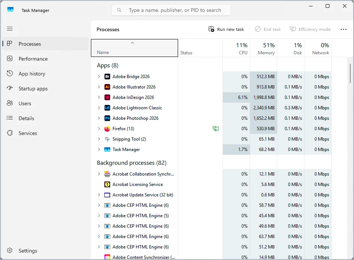This screenshot has height=260, width=354.
Task: Click the Efficiency mode button
Action: [x=310, y=29]
